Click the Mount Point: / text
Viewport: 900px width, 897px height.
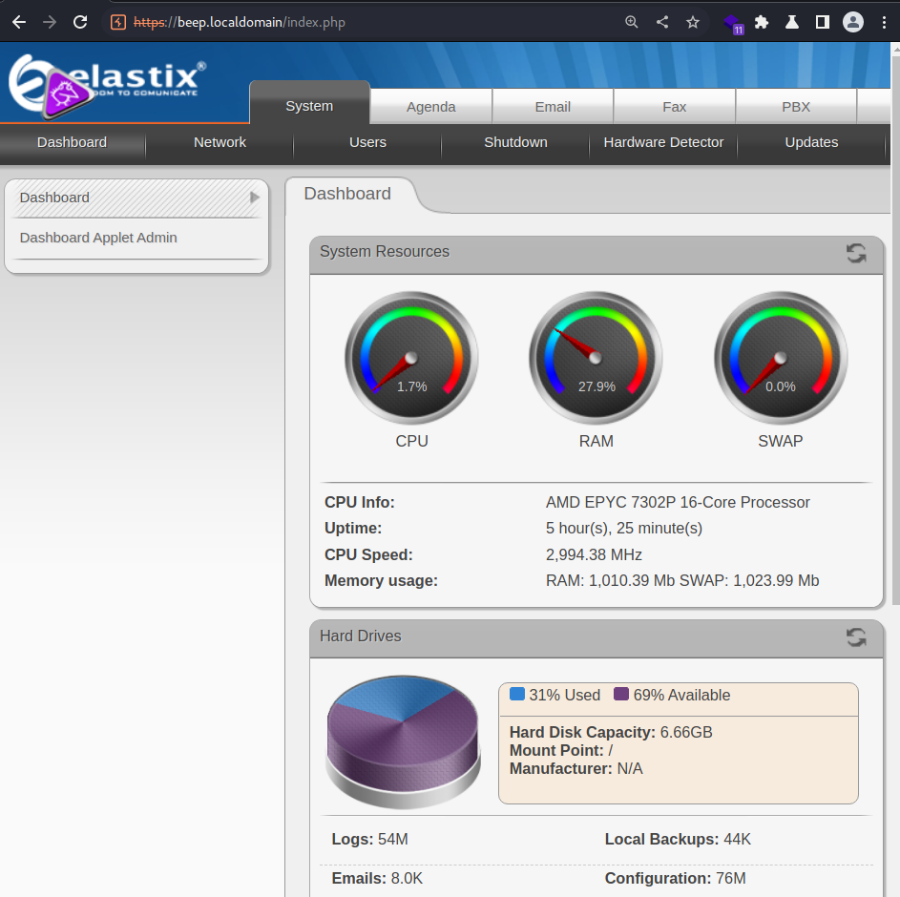pyautogui.click(x=561, y=750)
